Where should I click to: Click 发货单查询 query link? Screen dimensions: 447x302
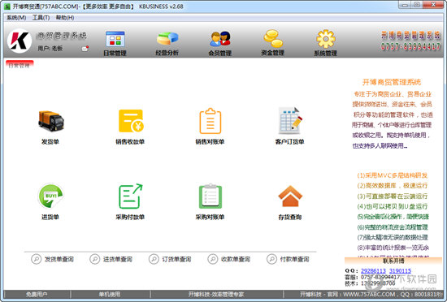(x=59, y=259)
